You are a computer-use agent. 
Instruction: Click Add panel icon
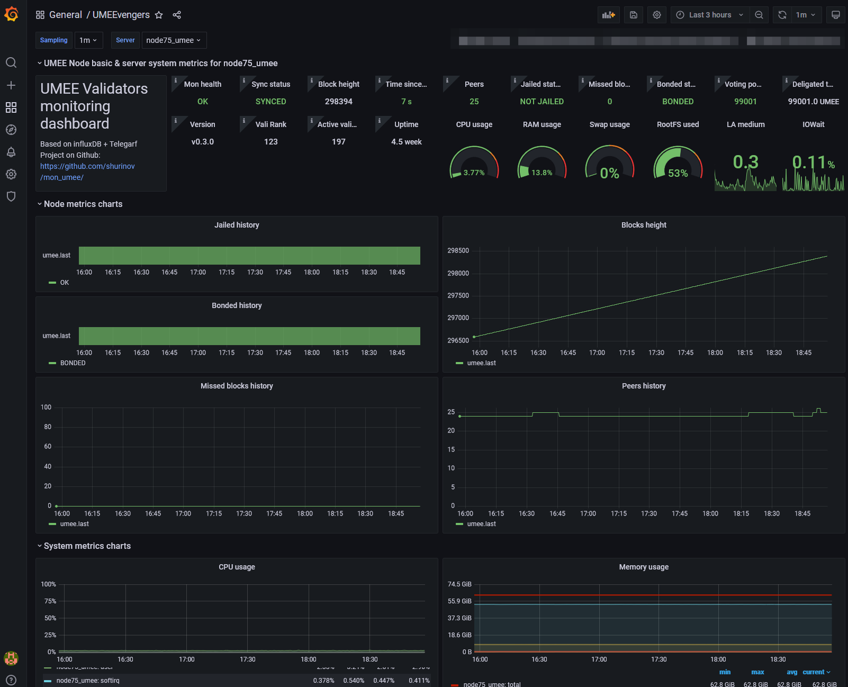click(609, 15)
